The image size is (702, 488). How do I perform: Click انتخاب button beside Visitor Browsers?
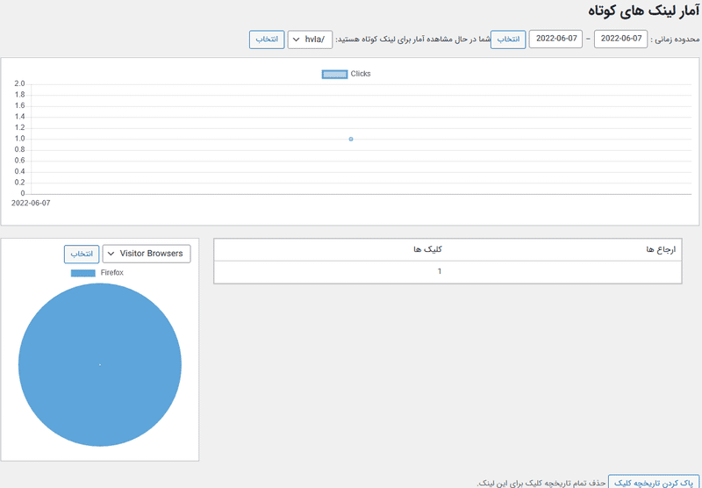point(82,254)
